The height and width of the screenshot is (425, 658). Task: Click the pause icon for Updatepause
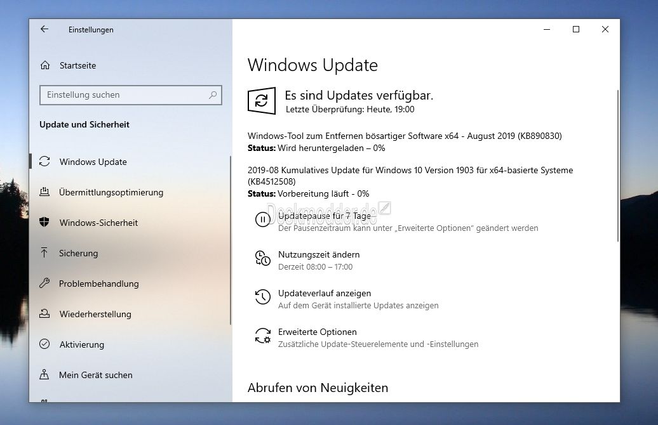pos(263,219)
